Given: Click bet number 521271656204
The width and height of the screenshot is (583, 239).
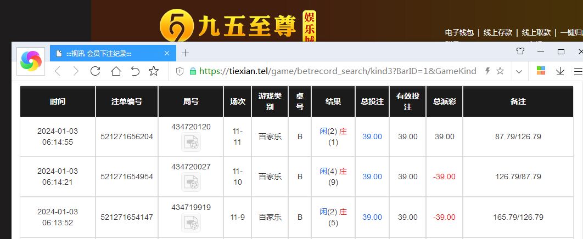Looking at the screenshot, I should (127, 136).
